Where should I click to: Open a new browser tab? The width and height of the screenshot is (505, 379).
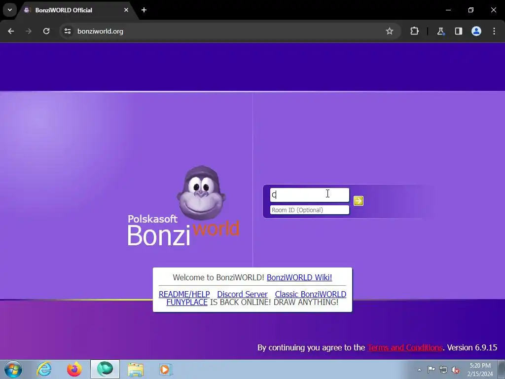(144, 10)
